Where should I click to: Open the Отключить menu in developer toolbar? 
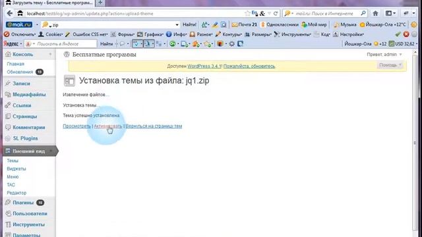click(x=20, y=34)
